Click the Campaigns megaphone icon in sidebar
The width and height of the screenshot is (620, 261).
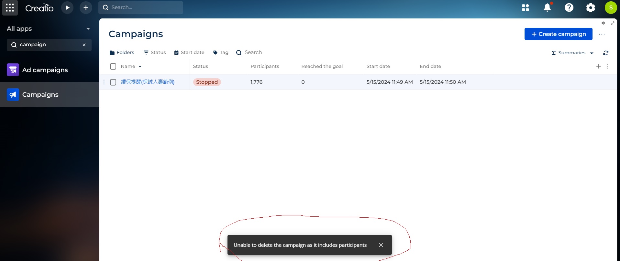13,95
